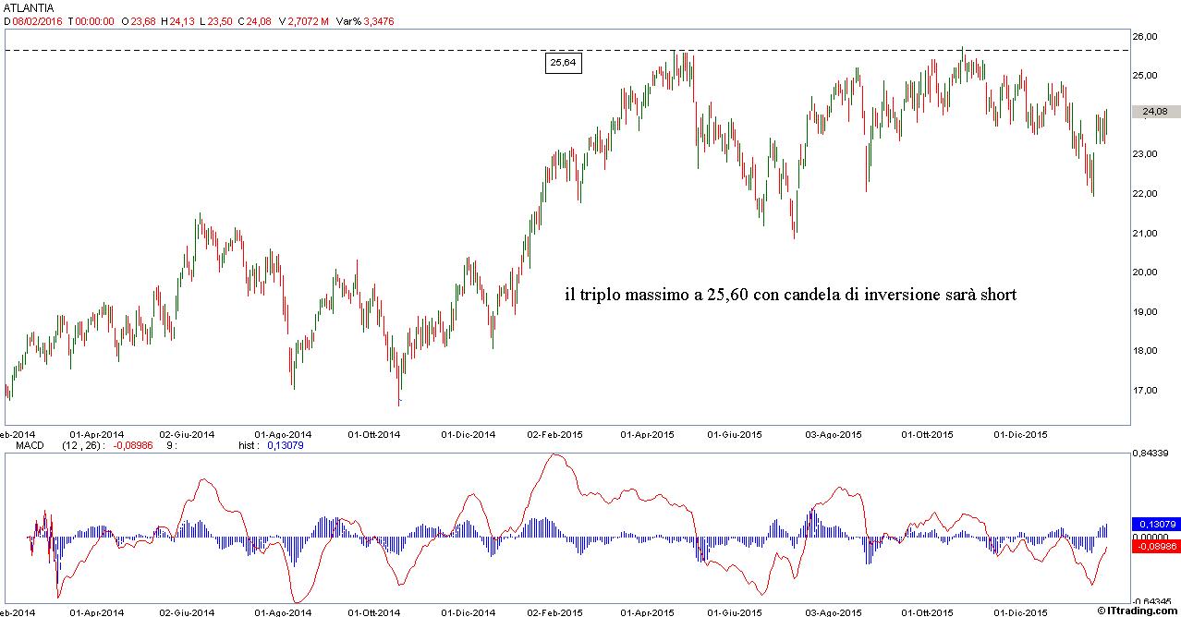Select the 25,64 resistance level label box
Screen dimensions: 1181x617
click(x=563, y=63)
